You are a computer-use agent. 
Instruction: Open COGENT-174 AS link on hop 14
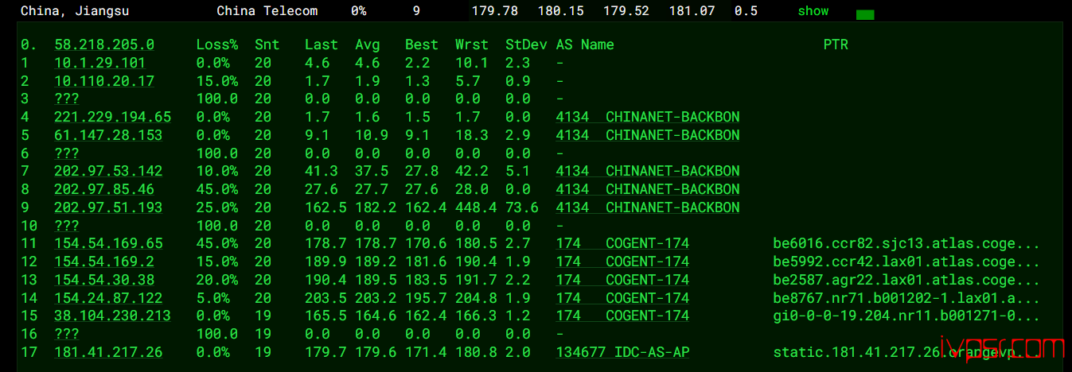point(622,298)
